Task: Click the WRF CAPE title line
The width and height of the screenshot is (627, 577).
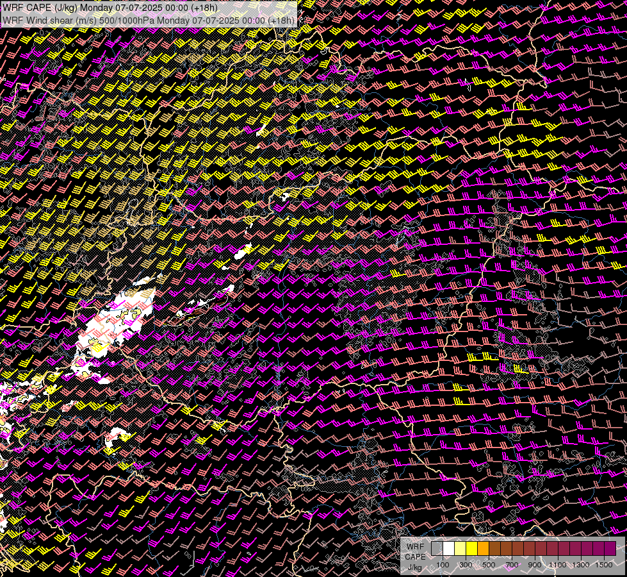Action: click(110, 8)
